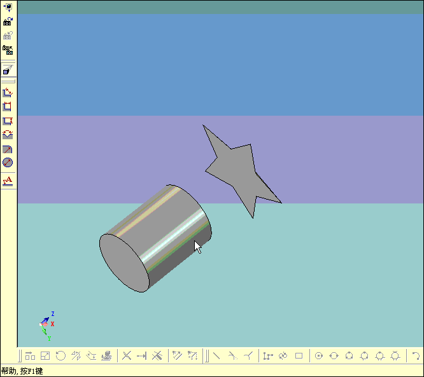The width and height of the screenshot is (424, 377).
Task: Click the project onto surface icon
Action: [106, 356]
